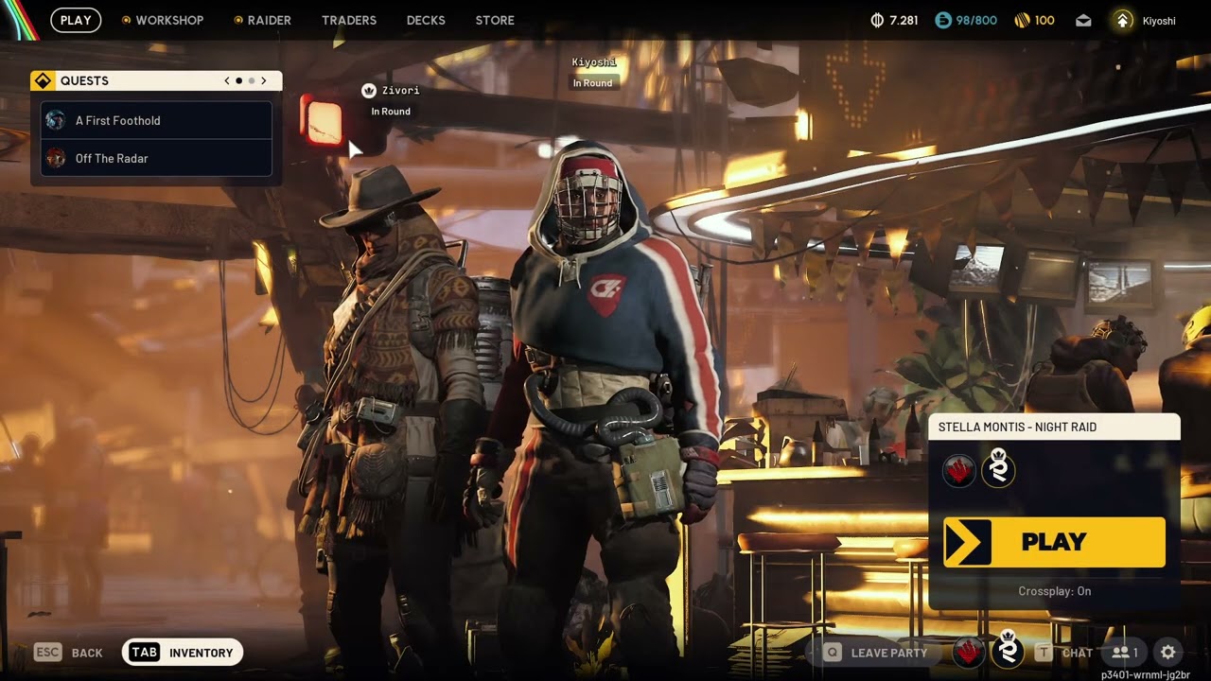Viewport: 1211px width, 681px height.
Task: Go to previous quests page arrow
Action: click(227, 81)
